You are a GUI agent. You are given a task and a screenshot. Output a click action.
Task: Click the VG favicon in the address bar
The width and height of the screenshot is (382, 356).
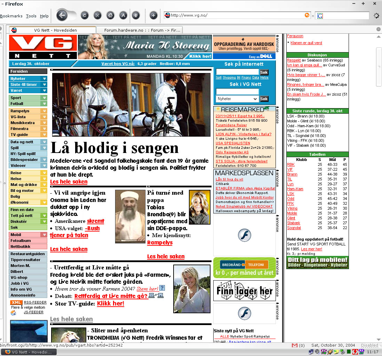[x=167, y=15]
